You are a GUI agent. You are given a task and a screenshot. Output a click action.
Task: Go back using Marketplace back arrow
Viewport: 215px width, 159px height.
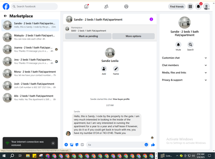point(5,16)
